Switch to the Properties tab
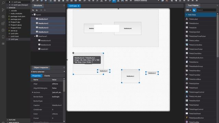 (37, 76)
